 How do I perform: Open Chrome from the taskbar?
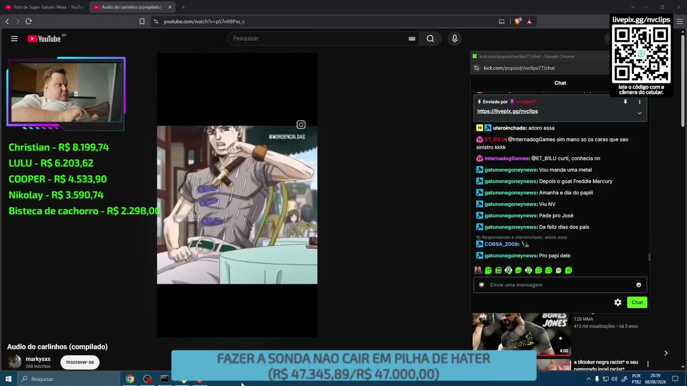130,379
